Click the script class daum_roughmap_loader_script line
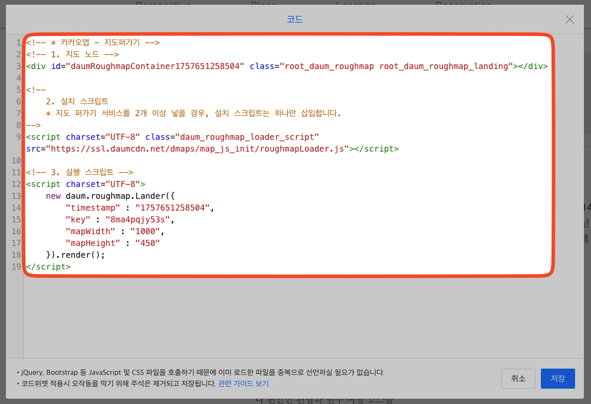The width and height of the screenshot is (591, 404). 172,137
